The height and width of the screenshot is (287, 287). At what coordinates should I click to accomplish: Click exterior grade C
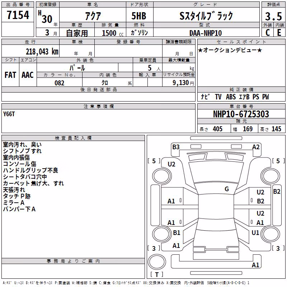click(268, 33)
